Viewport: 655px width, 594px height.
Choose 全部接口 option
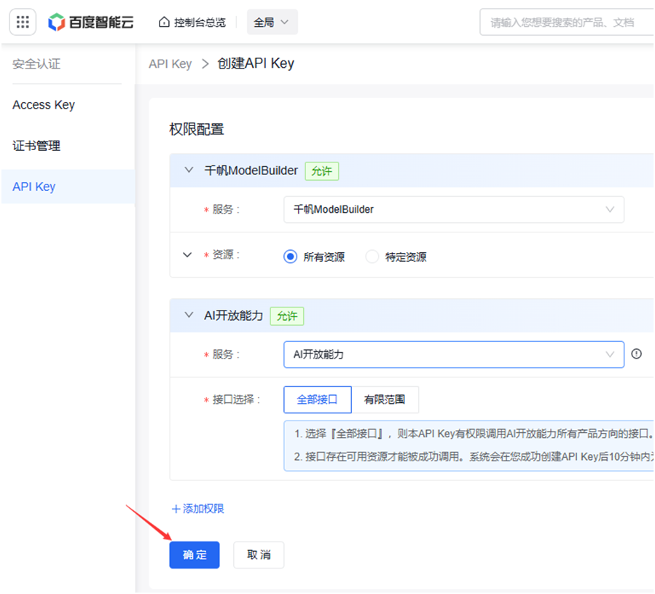click(x=318, y=399)
